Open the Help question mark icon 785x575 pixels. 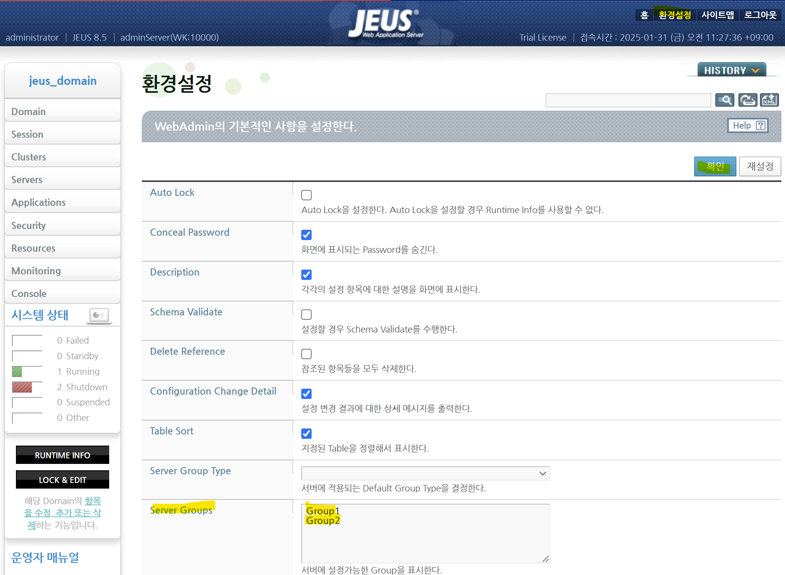(761, 125)
